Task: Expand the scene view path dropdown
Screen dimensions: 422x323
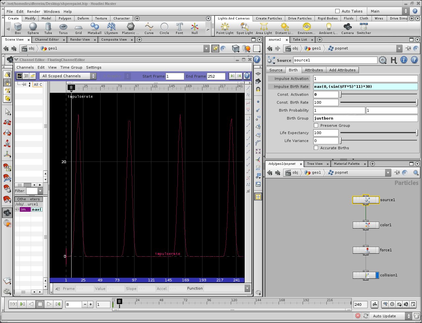Action: pyautogui.click(x=206, y=49)
